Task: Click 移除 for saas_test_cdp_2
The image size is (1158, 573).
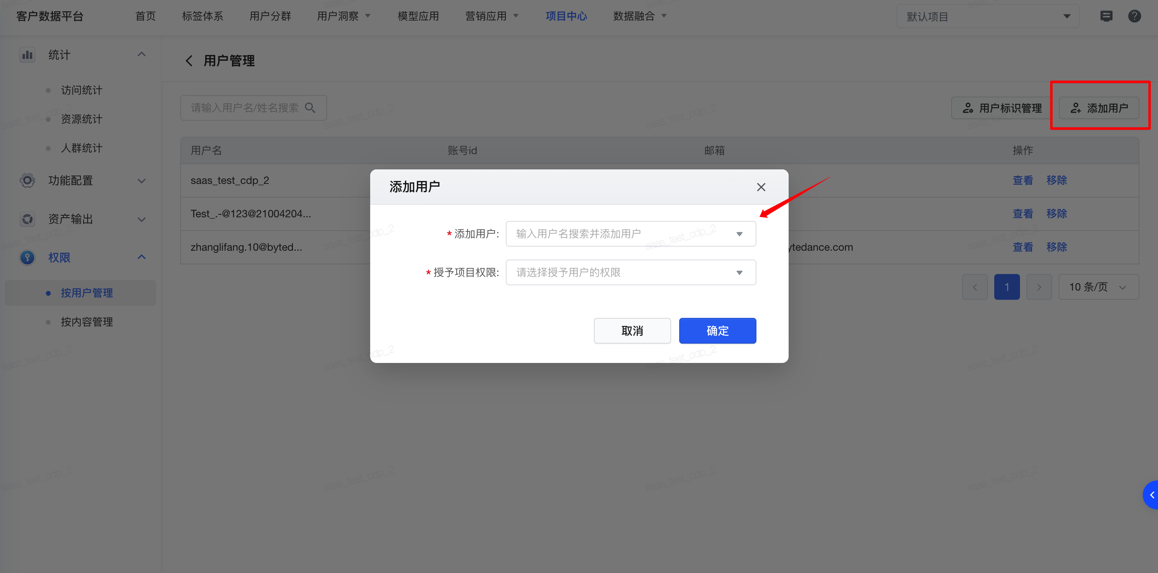Action: 1057,180
